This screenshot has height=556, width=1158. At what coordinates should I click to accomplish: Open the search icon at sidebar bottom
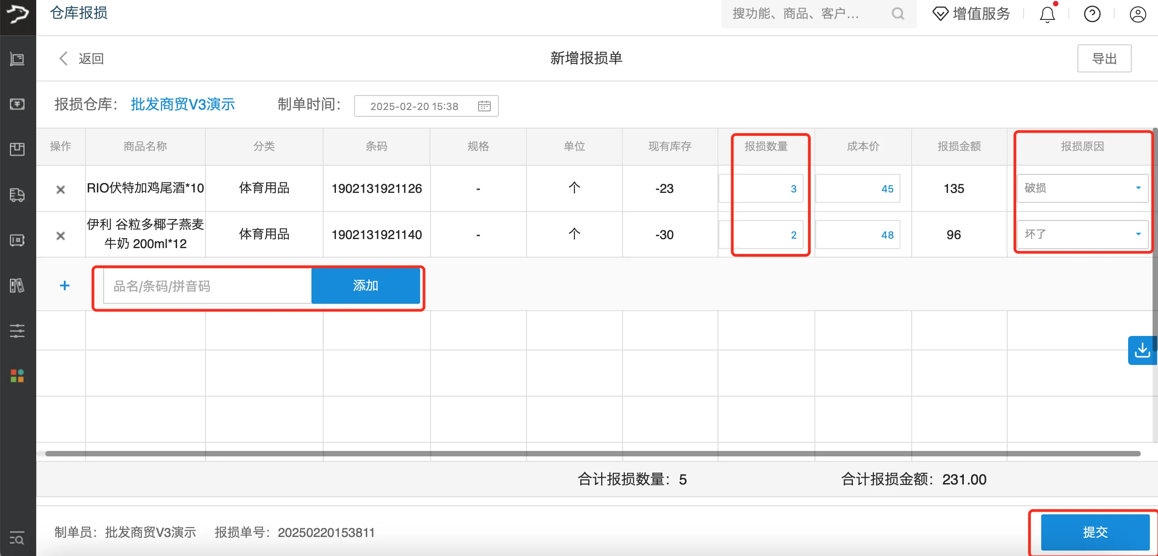[17, 539]
